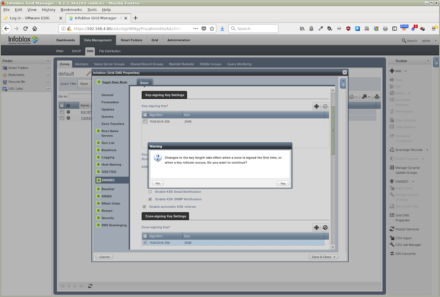Check the key-signing RSA/SHA-256 row checkbox

(x=145, y=121)
